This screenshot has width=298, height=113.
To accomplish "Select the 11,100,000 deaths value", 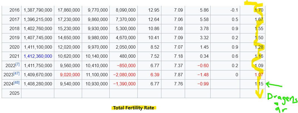I will [97, 75].
